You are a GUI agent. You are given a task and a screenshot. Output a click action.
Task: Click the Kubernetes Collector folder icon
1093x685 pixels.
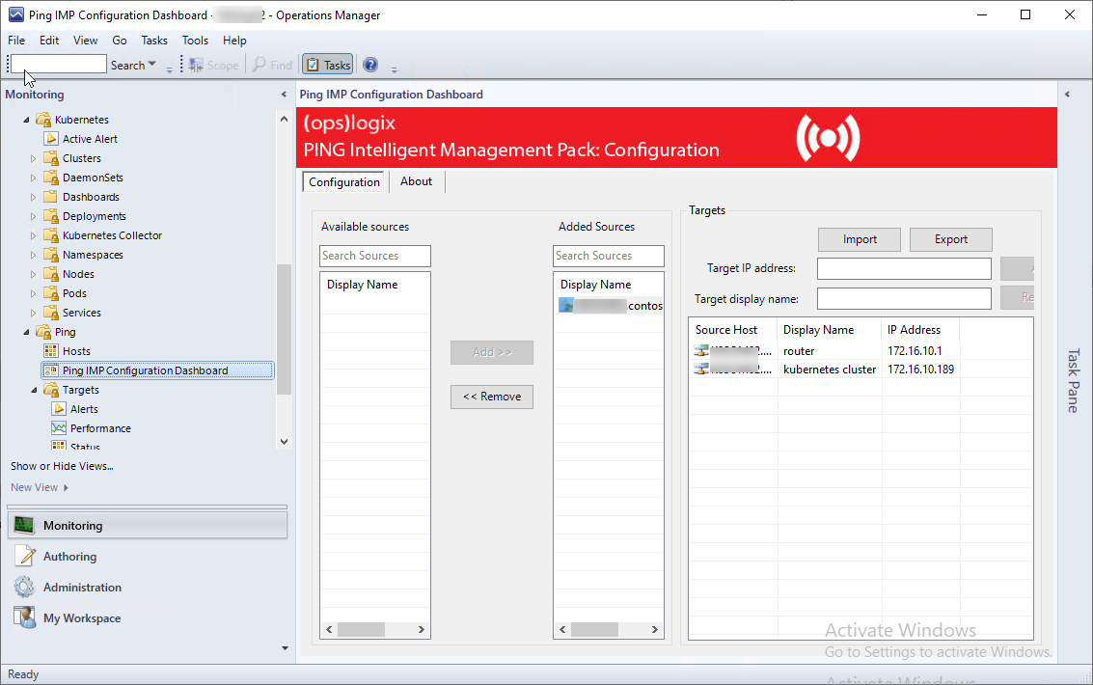pyautogui.click(x=51, y=235)
